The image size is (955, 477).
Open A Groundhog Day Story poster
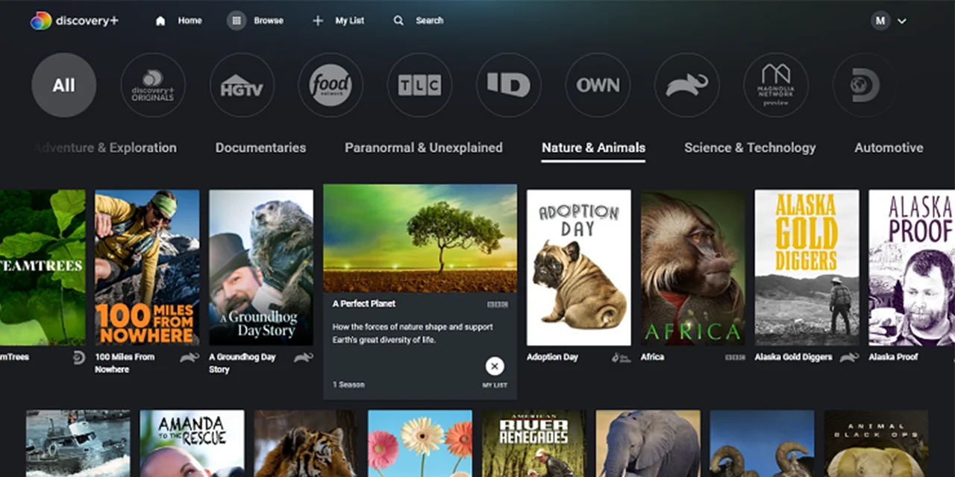tap(261, 268)
